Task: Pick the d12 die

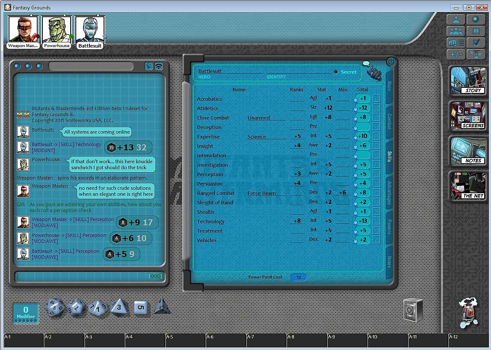Action: (x=76, y=308)
